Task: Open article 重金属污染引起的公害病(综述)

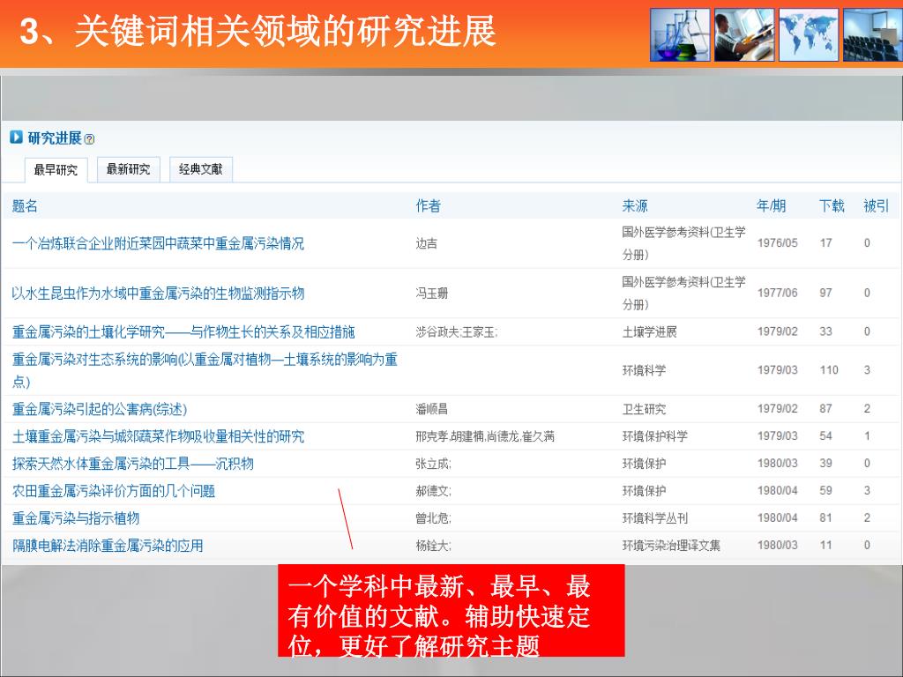Action: pyautogui.click(x=100, y=409)
